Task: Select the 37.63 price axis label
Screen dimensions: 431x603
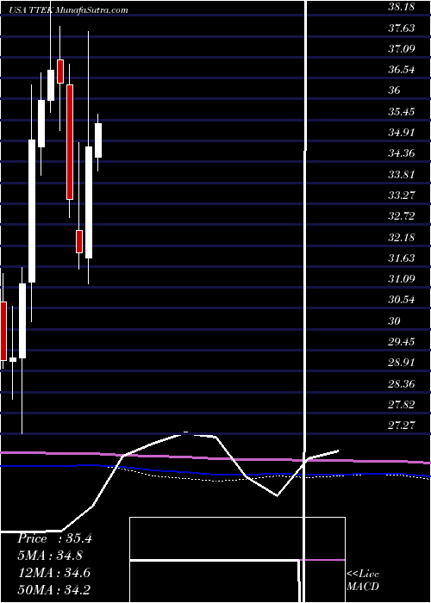Action: pyautogui.click(x=402, y=28)
